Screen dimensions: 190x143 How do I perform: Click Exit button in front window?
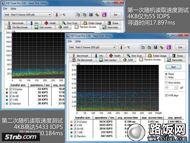click(x=180, y=47)
